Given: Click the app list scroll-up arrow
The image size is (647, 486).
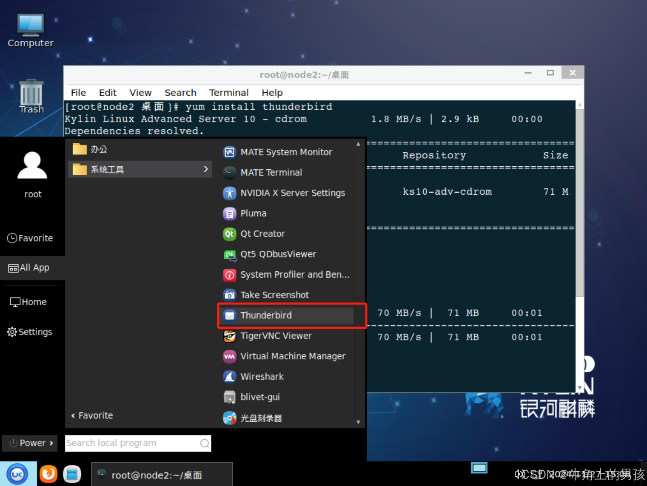Looking at the screenshot, I should pyautogui.click(x=358, y=144).
